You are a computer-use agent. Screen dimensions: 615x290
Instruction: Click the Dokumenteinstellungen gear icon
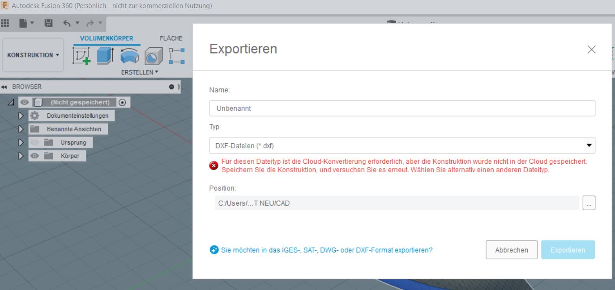[35, 115]
